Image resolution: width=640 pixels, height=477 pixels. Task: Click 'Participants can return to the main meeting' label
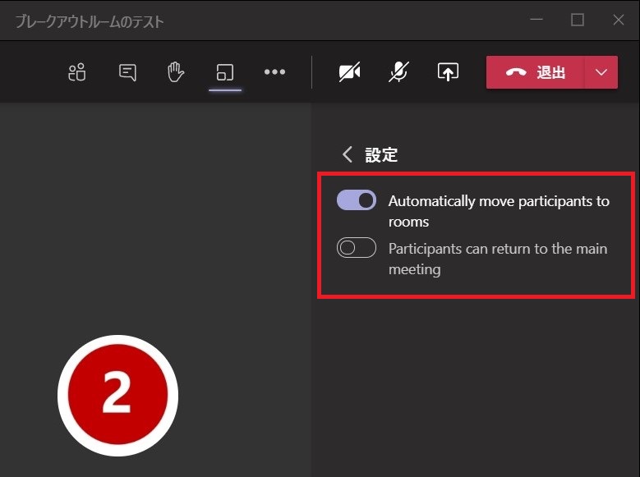coord(498,259)
